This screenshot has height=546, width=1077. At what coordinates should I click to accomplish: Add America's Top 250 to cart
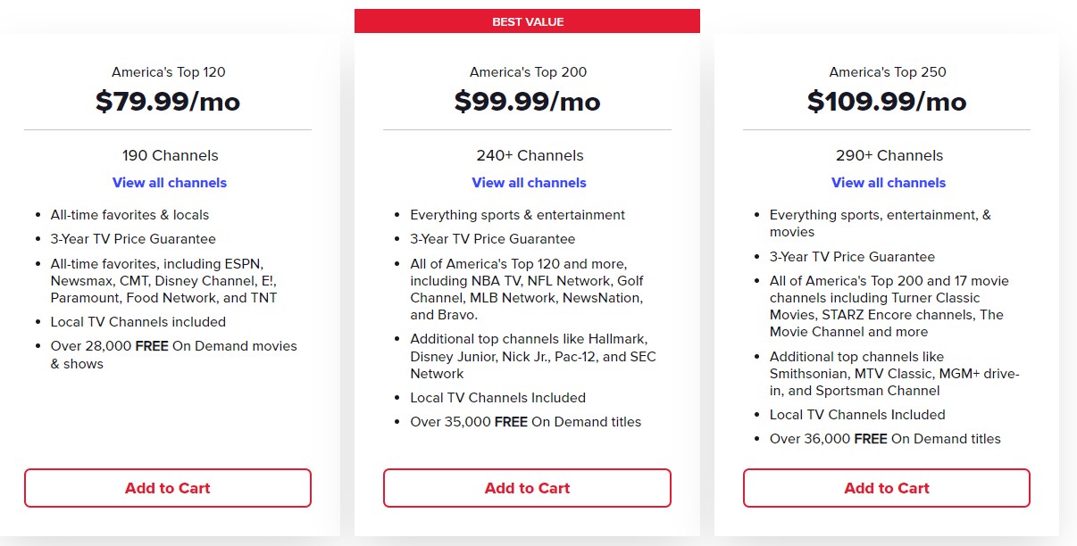(887, 488)
